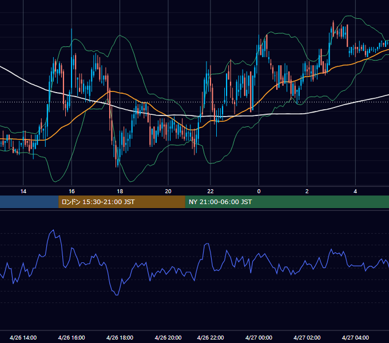
Task: Click the 4/27 04:00 indicator time label
Action: (x=355, y=337)
